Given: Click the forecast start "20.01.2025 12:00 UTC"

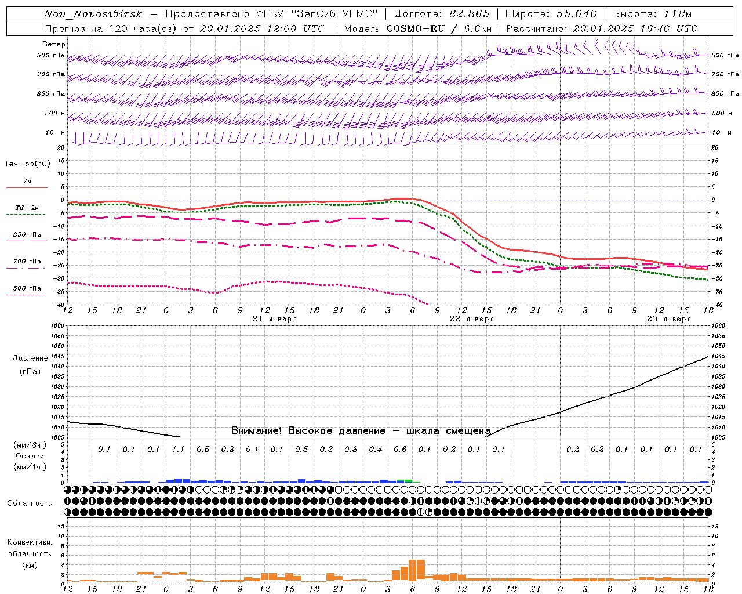Looking at the screenshot, I should coord(262,28).
